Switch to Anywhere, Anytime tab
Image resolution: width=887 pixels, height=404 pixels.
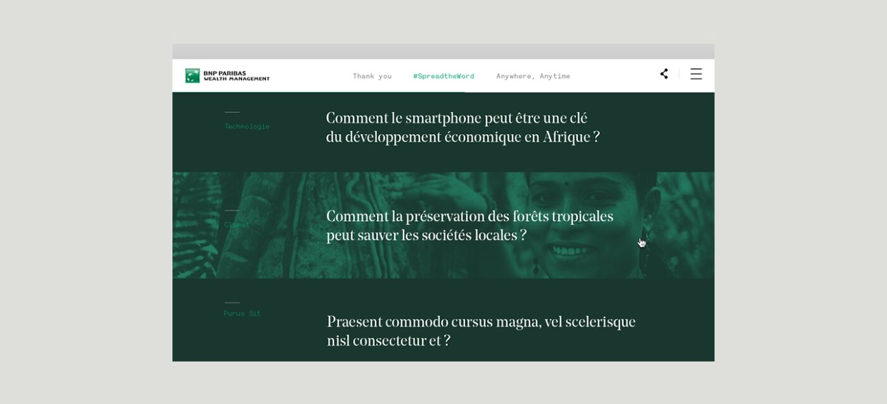tap(533, 76)
